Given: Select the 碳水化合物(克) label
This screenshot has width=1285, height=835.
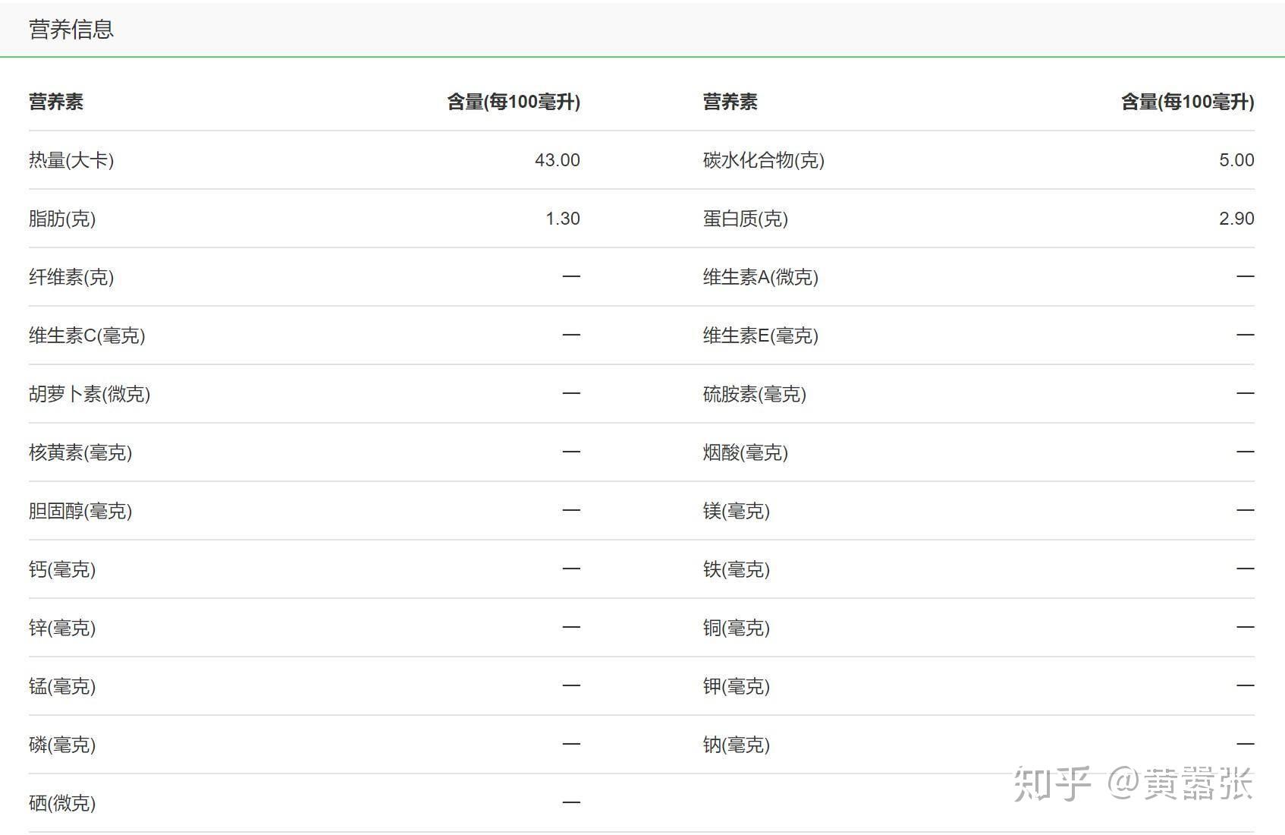Looking at the screenshot, I should 763,160.
